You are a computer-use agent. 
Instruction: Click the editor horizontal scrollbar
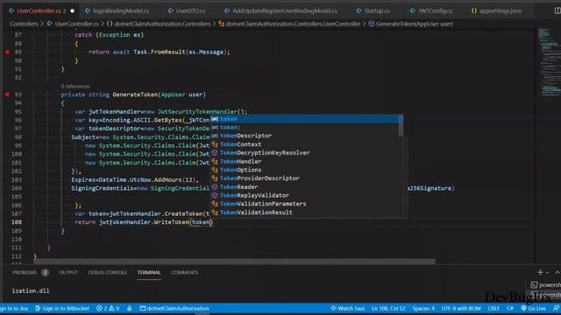[x=234, y=262]
